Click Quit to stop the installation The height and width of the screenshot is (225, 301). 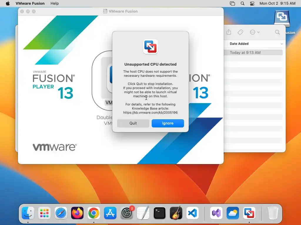point(133,123)
